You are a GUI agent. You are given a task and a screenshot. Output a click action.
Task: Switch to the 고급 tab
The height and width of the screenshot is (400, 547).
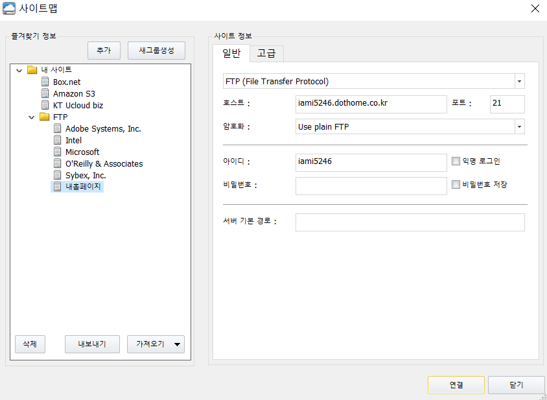coord(266,54)
